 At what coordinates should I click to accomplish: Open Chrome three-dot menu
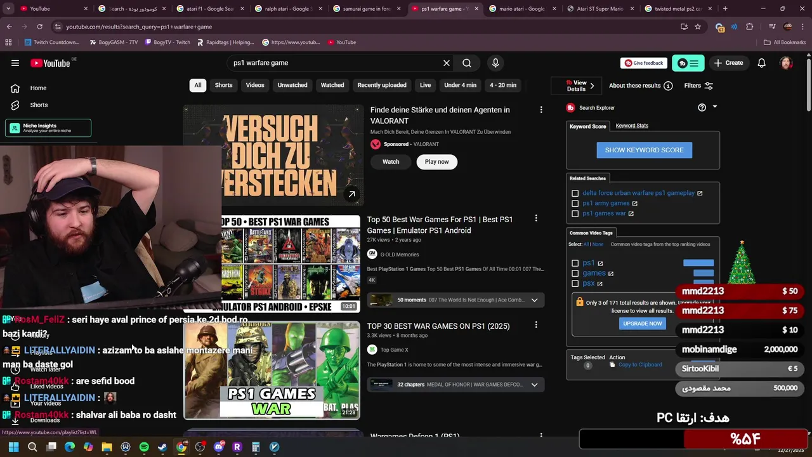click(803, 27)
